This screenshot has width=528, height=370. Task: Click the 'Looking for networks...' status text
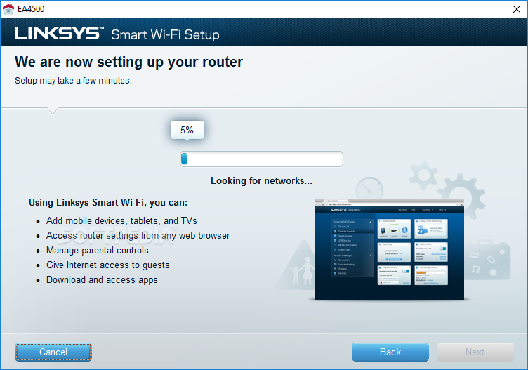point(261,181)
